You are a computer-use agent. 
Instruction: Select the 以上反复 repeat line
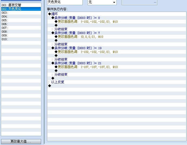(x=117, y=82)
